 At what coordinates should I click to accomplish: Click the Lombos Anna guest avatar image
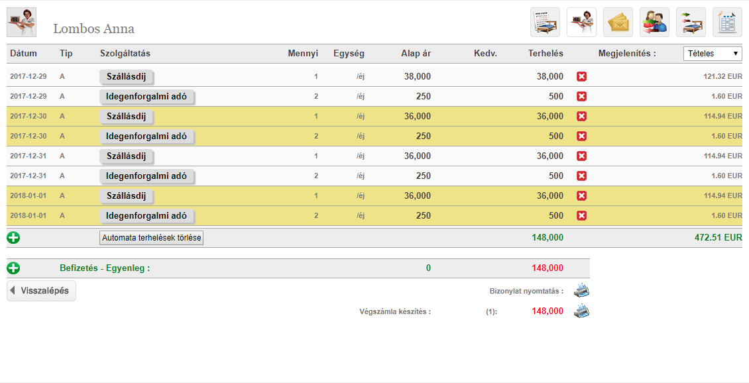pyautogui.click(x=21, y=23)
